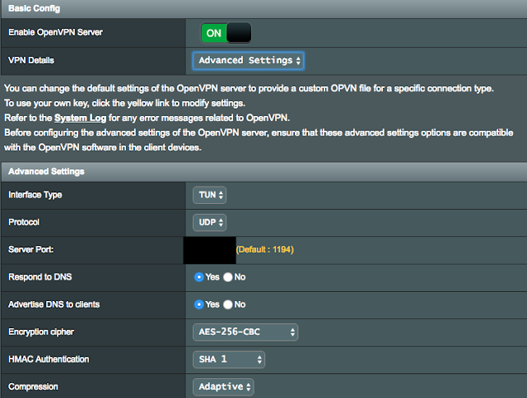Click the Enable OpenVPN Server row label
Screen dimensions: 527x398
(60, 32)
